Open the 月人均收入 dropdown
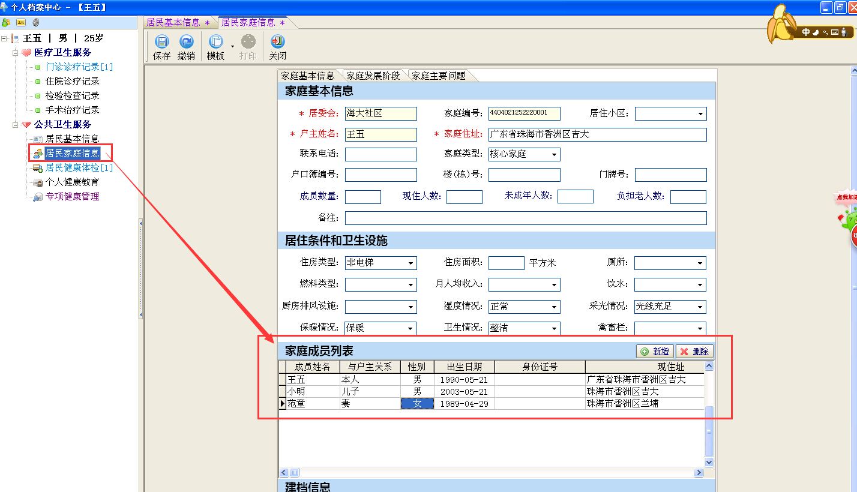This screenshot has height=492, width=857. tap(554, 285)
